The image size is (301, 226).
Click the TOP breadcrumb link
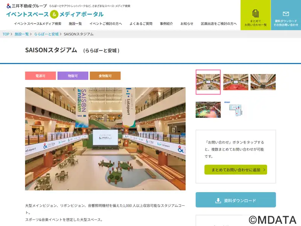pos(6,34)
